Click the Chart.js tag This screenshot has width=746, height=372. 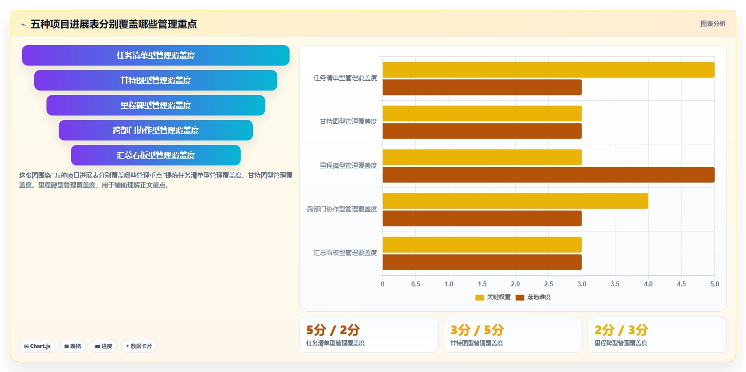click(37, 346)
